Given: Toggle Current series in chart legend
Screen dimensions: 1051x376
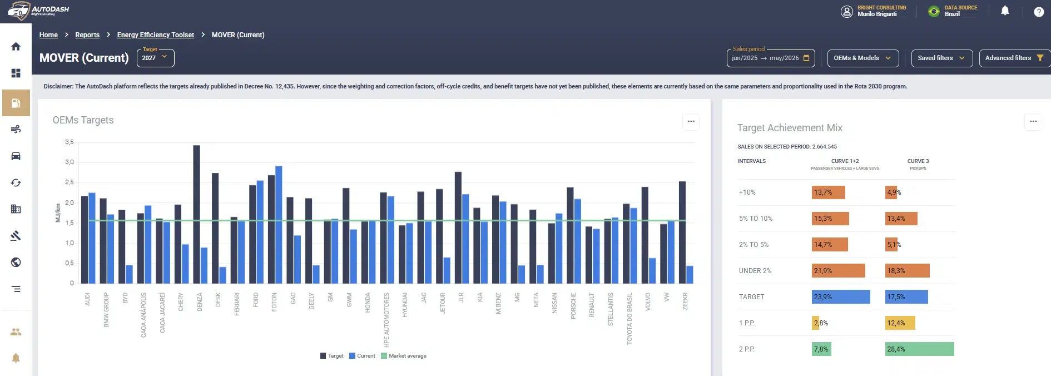Looking at the screenshot, I should [x=362, y=356].
